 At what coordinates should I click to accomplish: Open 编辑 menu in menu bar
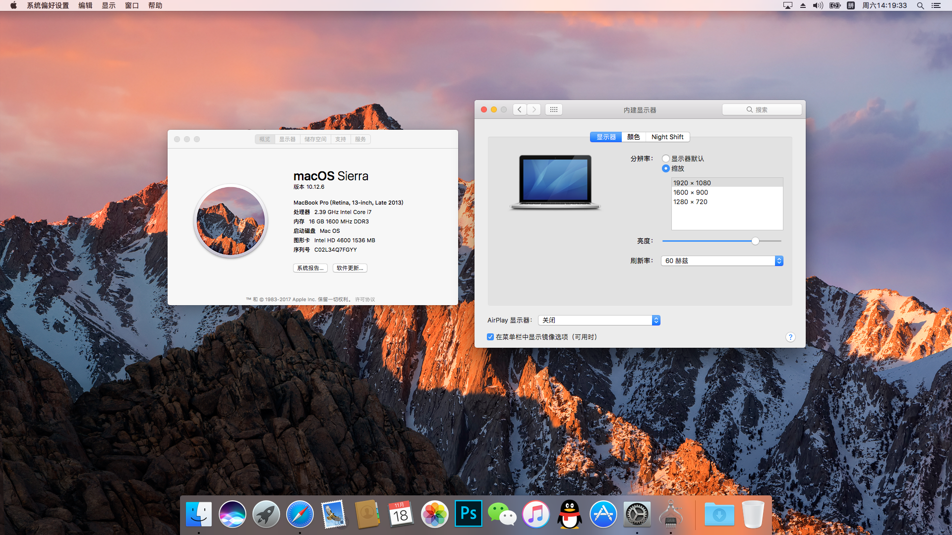coord(85,5)
